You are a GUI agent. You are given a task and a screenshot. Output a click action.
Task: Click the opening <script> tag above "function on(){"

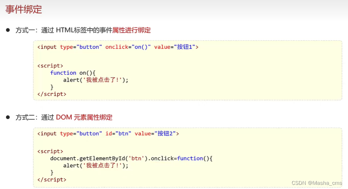(50, 66)
